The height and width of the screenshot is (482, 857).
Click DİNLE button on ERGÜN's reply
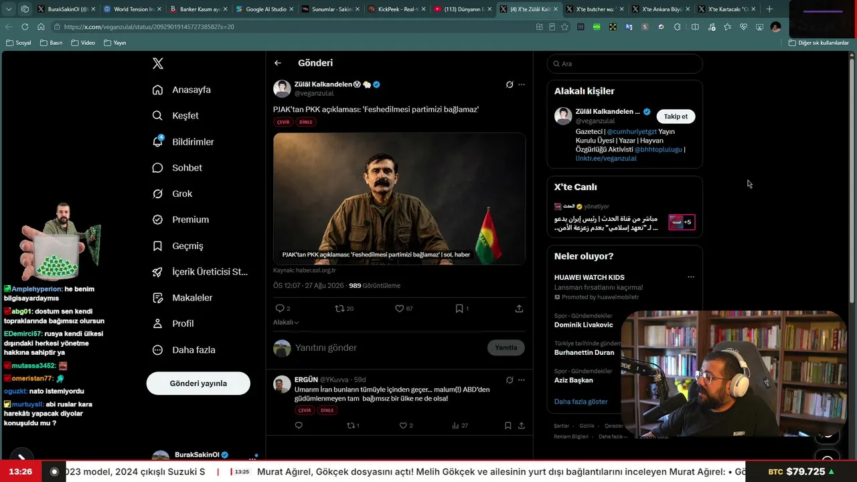coord(327,410)
